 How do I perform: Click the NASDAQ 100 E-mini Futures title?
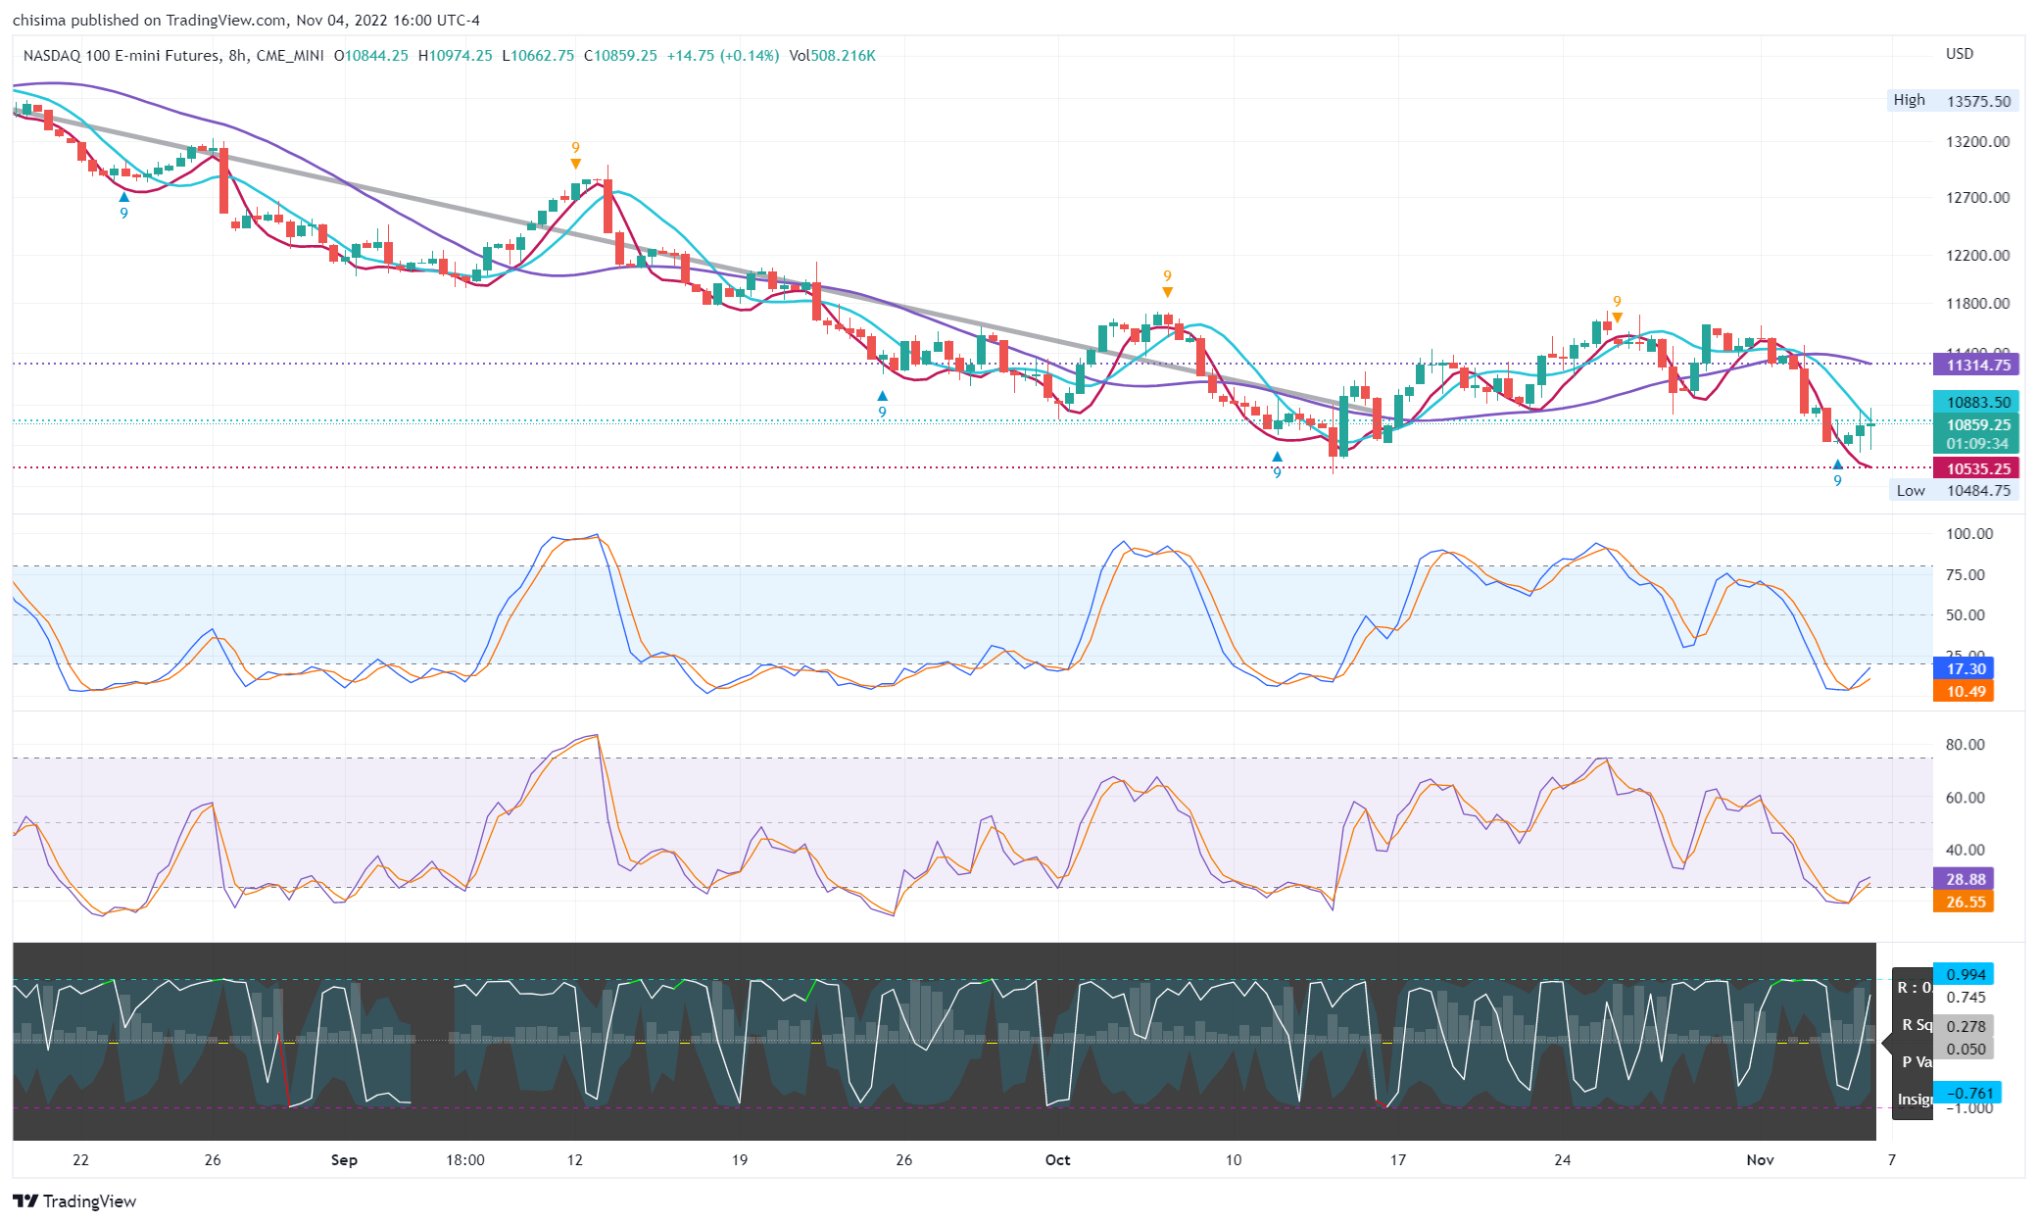(121, 56)
